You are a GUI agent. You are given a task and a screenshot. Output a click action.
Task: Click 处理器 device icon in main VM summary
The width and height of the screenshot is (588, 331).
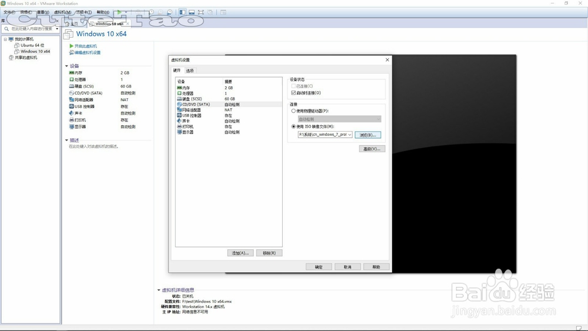pyautogui.click(x=71, y=79)
